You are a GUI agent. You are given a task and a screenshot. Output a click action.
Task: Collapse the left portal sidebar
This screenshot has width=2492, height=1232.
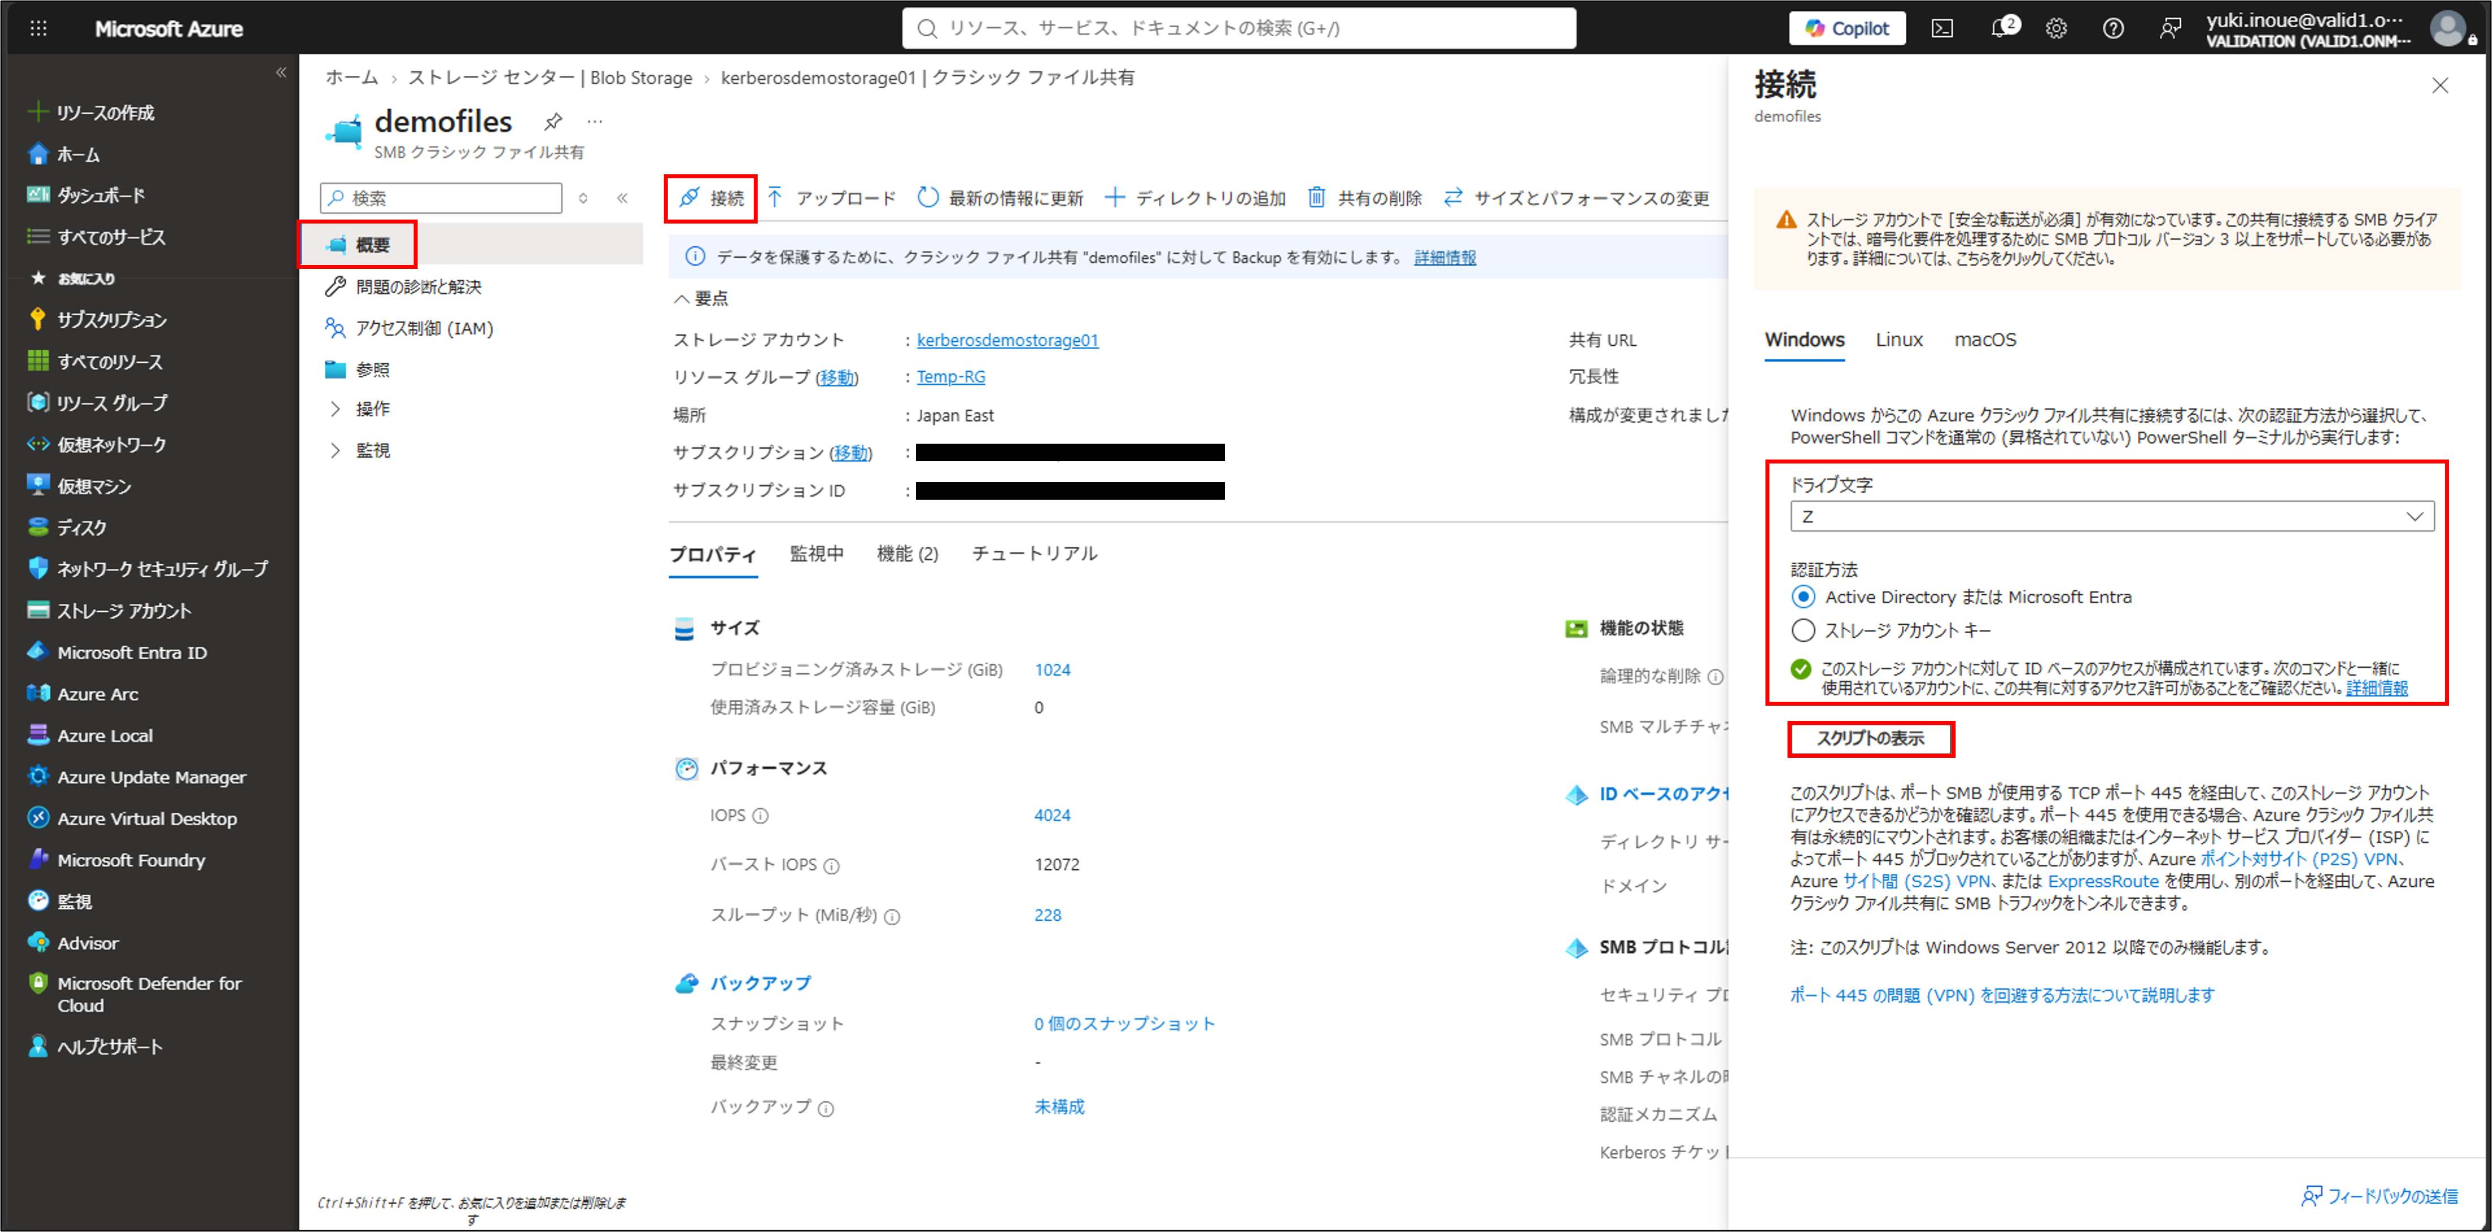click(282, 72)
